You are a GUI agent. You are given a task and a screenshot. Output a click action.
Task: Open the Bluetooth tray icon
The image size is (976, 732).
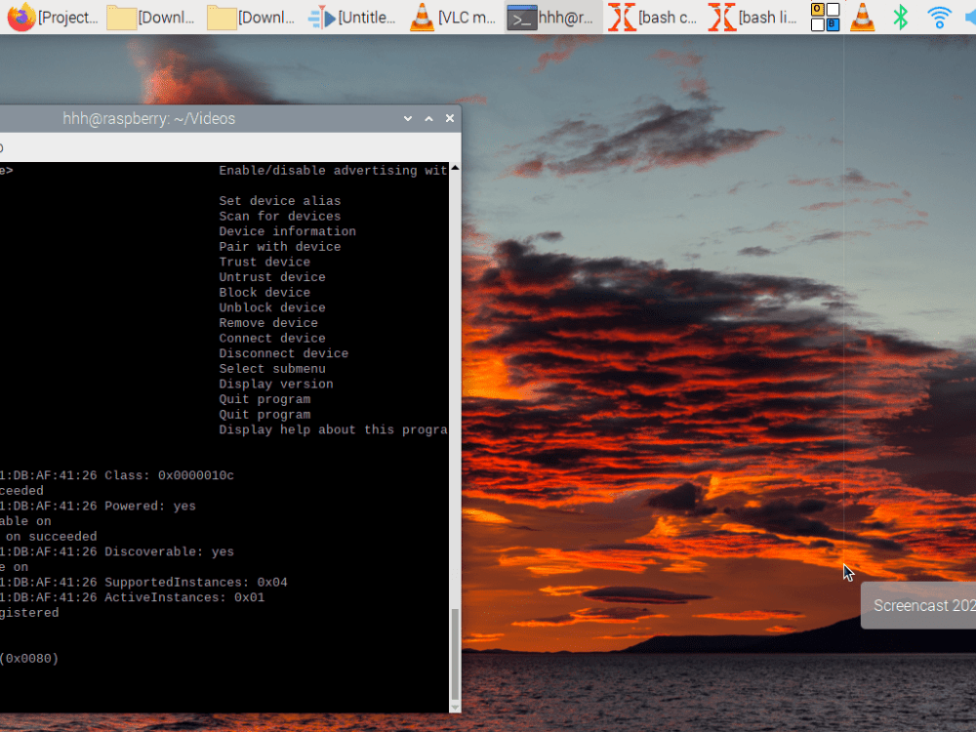click(x=900, y=17)
